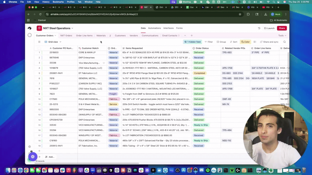This screenshot has width=312, height=175.
Task: Switch to the Materials table tab
Action: (x=101, y=36)
